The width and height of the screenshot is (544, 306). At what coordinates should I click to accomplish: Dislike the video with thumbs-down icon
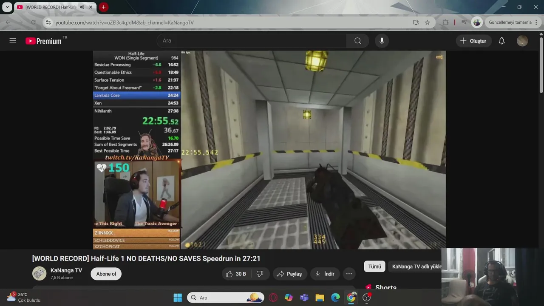(260, 274)
